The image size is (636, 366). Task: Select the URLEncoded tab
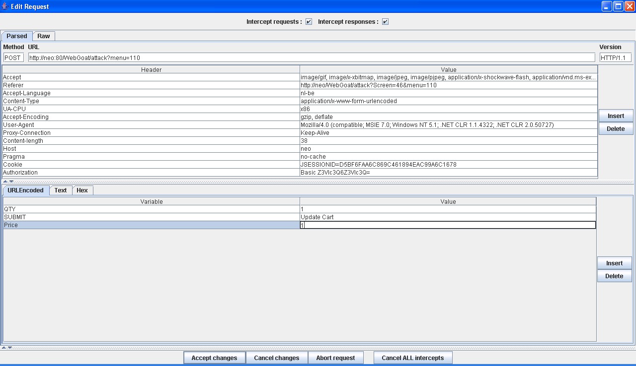(26, 190)
